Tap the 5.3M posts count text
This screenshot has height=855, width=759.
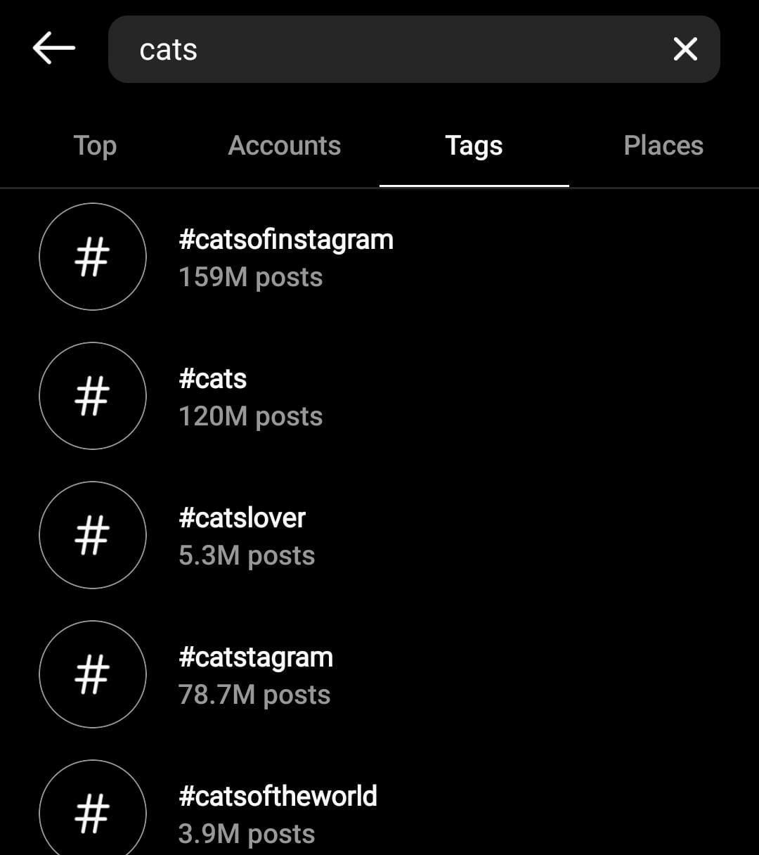[x=247, y=555]
